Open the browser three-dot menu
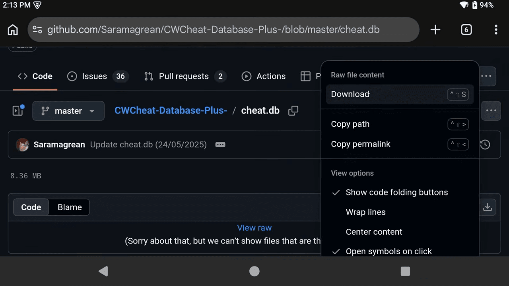This screenshot has height=286, width=509. click(496, 29)
